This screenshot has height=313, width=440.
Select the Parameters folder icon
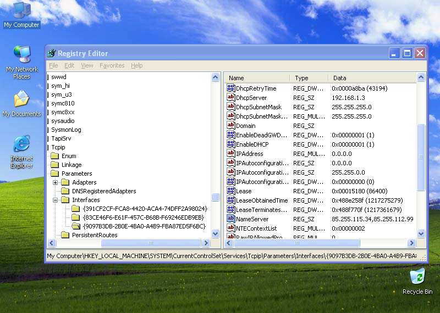(54, 174)
